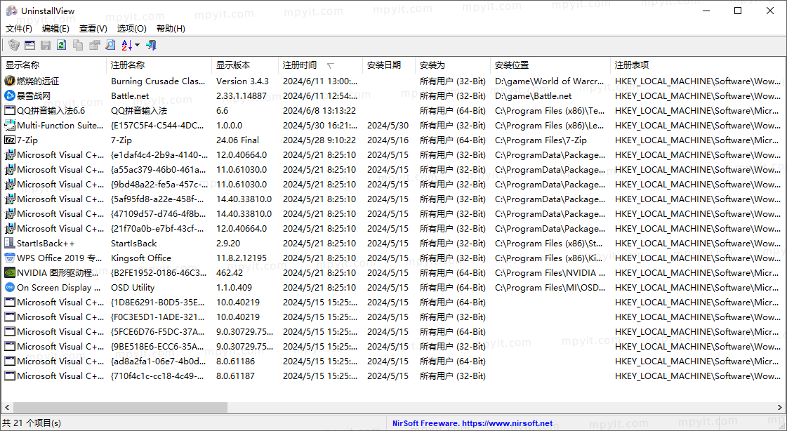The image size is (787, 431).
Task: Sort by the 安装日期 column header
Action: pyautogui.click(x=389, y=65)
